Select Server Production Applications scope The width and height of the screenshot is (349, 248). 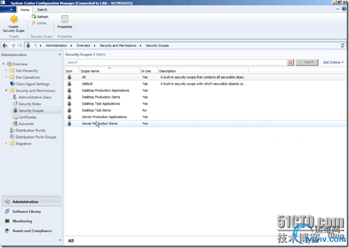(205, 117)
